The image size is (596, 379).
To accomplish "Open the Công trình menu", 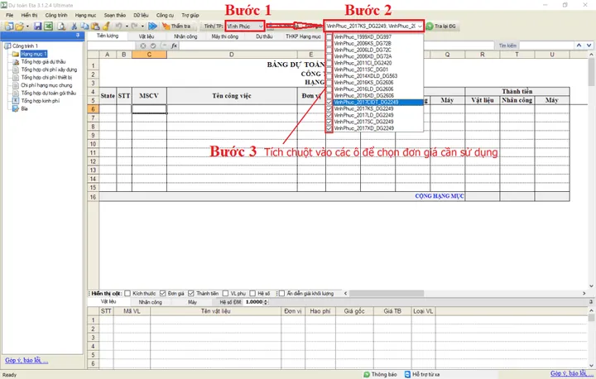I will click(x=56, y=15).
